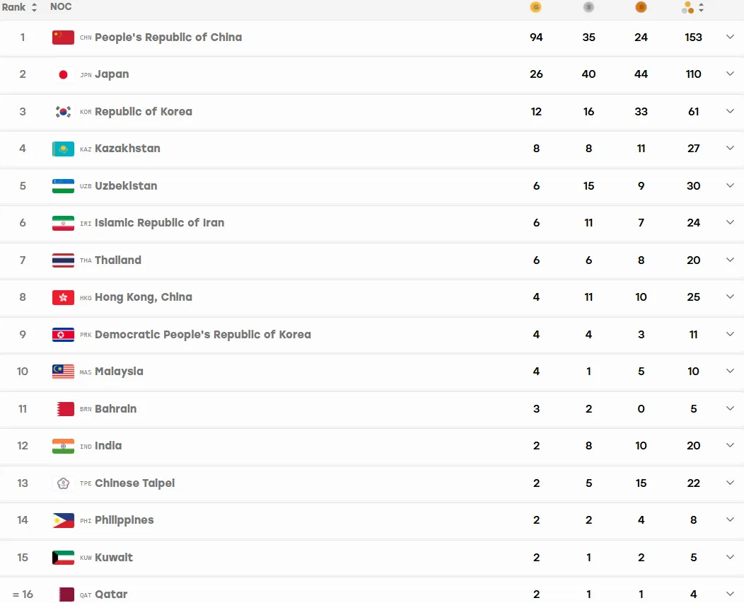Open the Hong Kong, China link
744x603 pixels.
point(144,297)
